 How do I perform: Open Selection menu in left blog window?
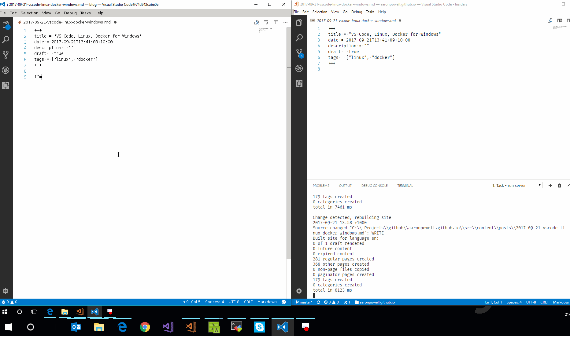(29, 13)
